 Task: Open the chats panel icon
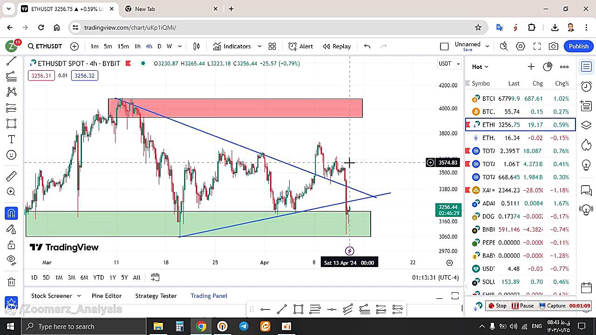tap(586, 190)
